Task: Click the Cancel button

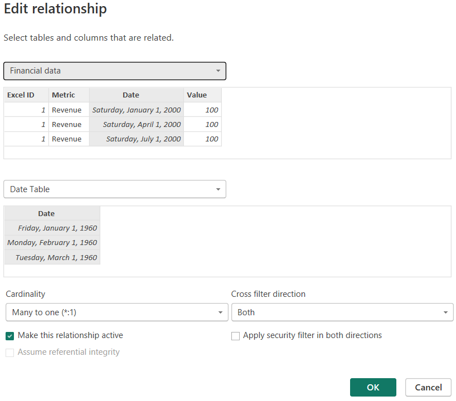Action: 428,387
